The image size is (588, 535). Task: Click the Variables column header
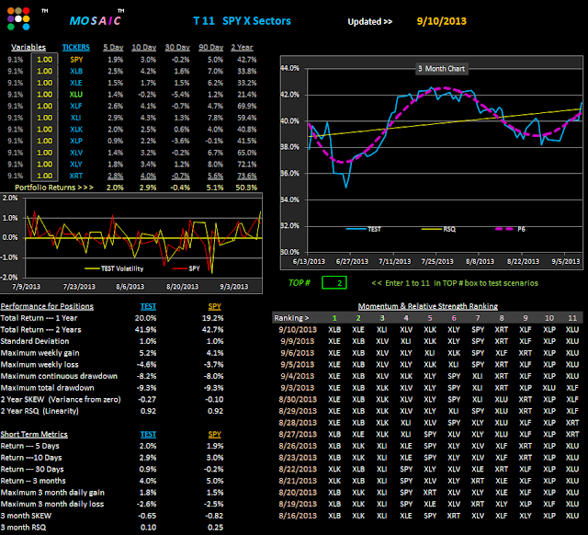click(x=29, y=46)
